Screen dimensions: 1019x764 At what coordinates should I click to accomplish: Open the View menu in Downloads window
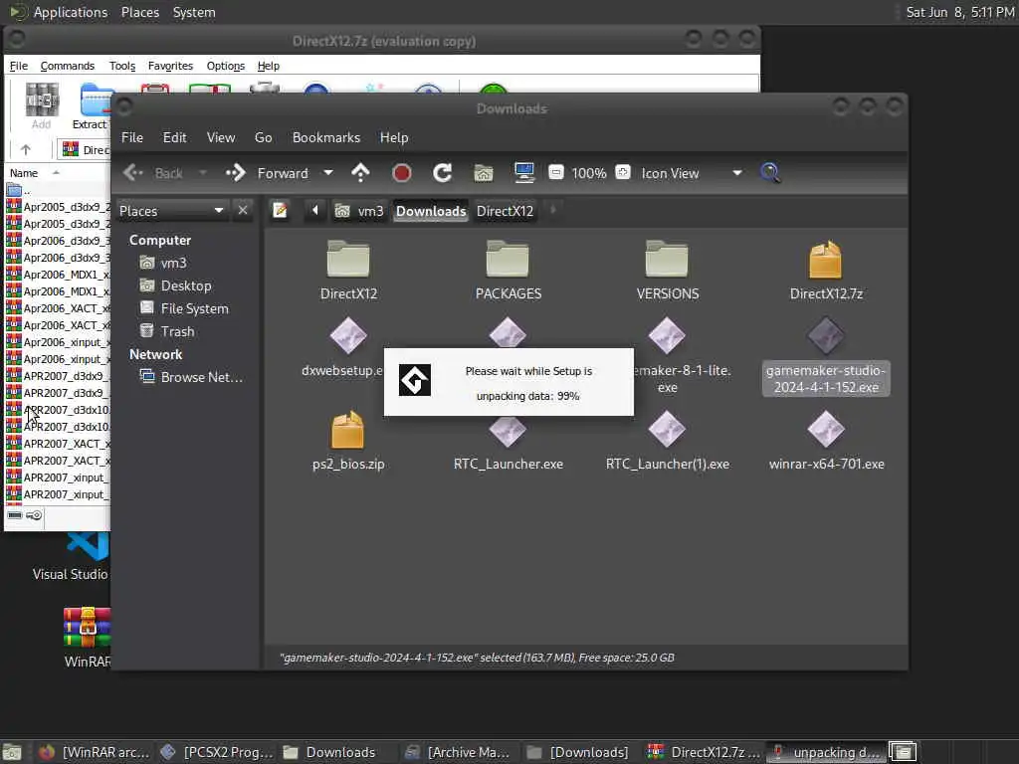click(220, 137)
